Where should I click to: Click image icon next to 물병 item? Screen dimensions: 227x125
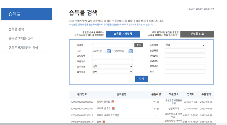pos(104,122)
